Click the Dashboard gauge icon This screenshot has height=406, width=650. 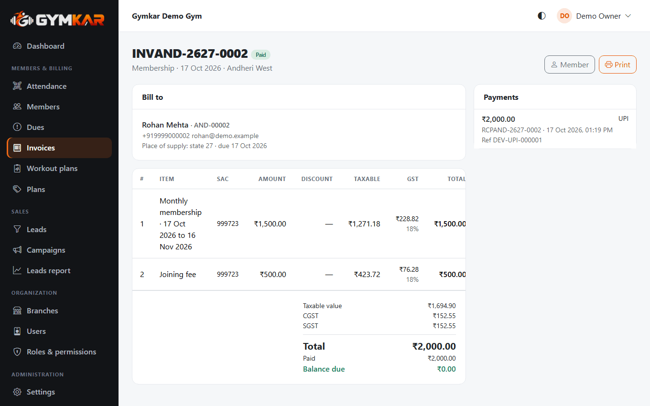click(x=17, y=46)
